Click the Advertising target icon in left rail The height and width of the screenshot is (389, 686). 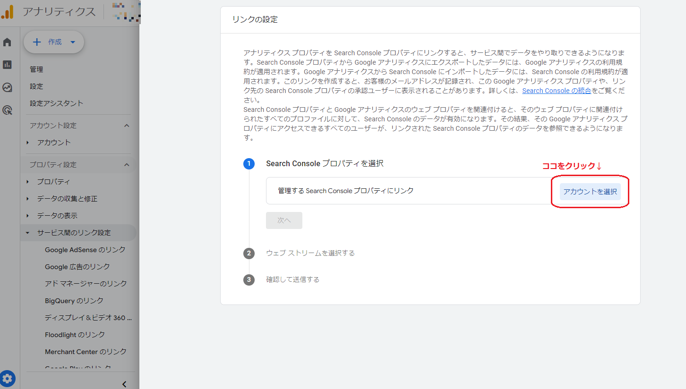tap(7, 110)
